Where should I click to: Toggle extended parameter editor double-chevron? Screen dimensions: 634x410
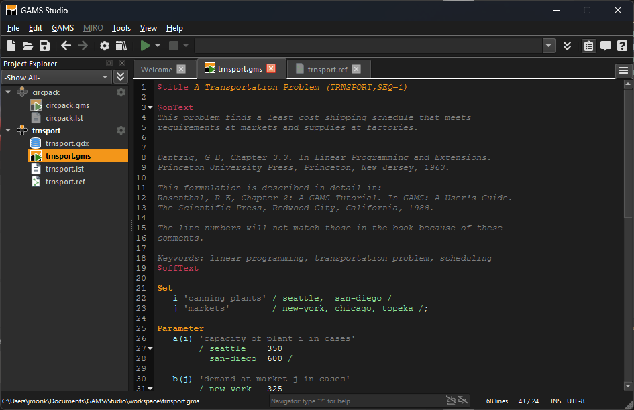pos(567,46)
